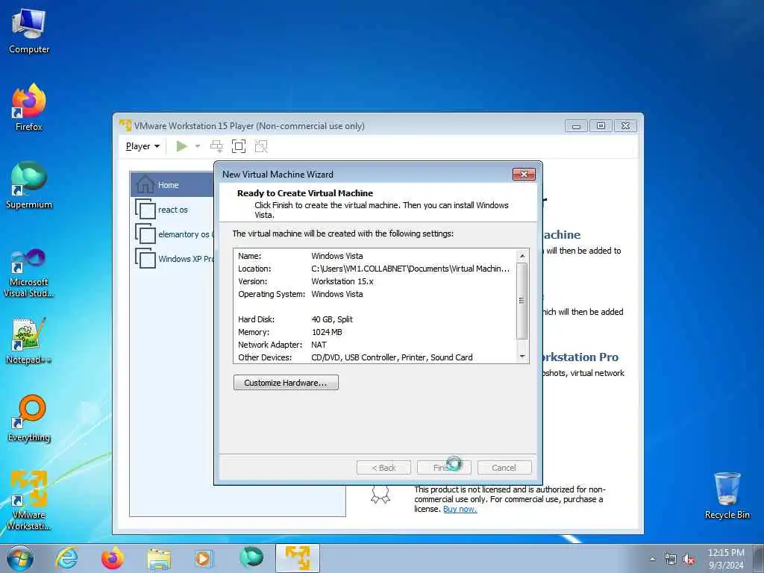Click the Version Workstation 15.x value
764x573 pixels.
342,281
